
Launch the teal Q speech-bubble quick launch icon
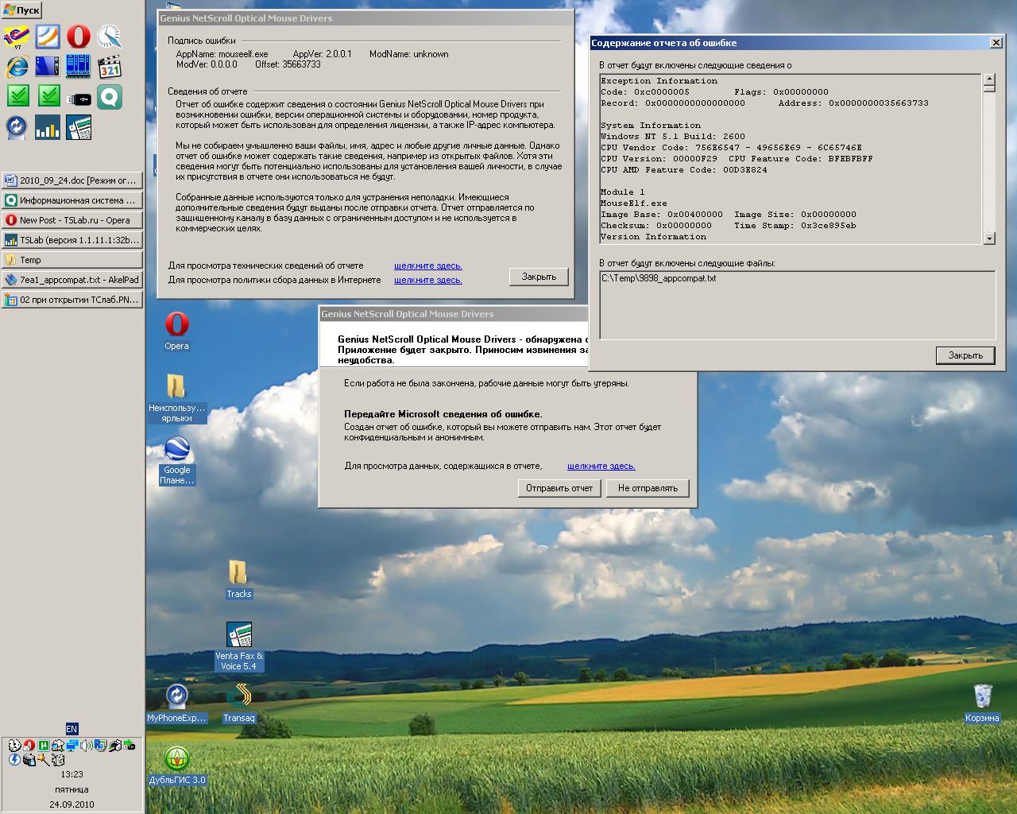click(109, 98)
